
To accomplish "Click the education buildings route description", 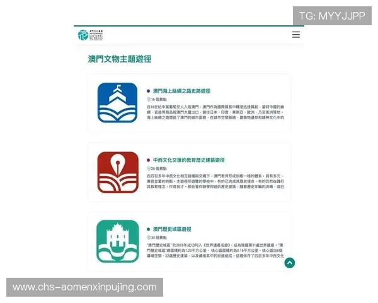I will 215,181.
